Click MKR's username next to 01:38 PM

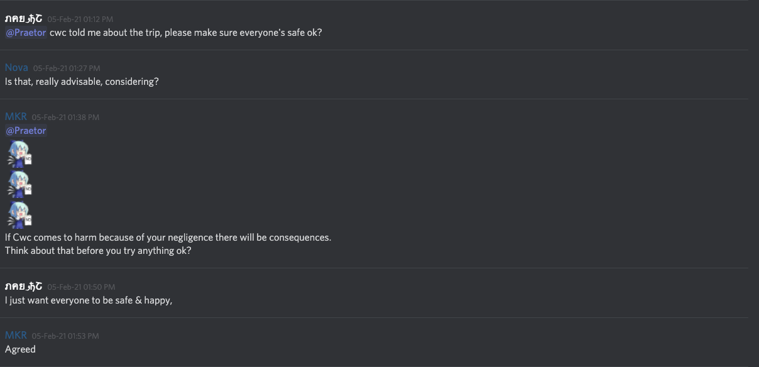pos(16,117)
